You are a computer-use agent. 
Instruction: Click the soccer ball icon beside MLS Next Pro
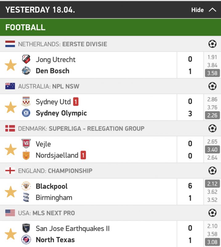212,213
